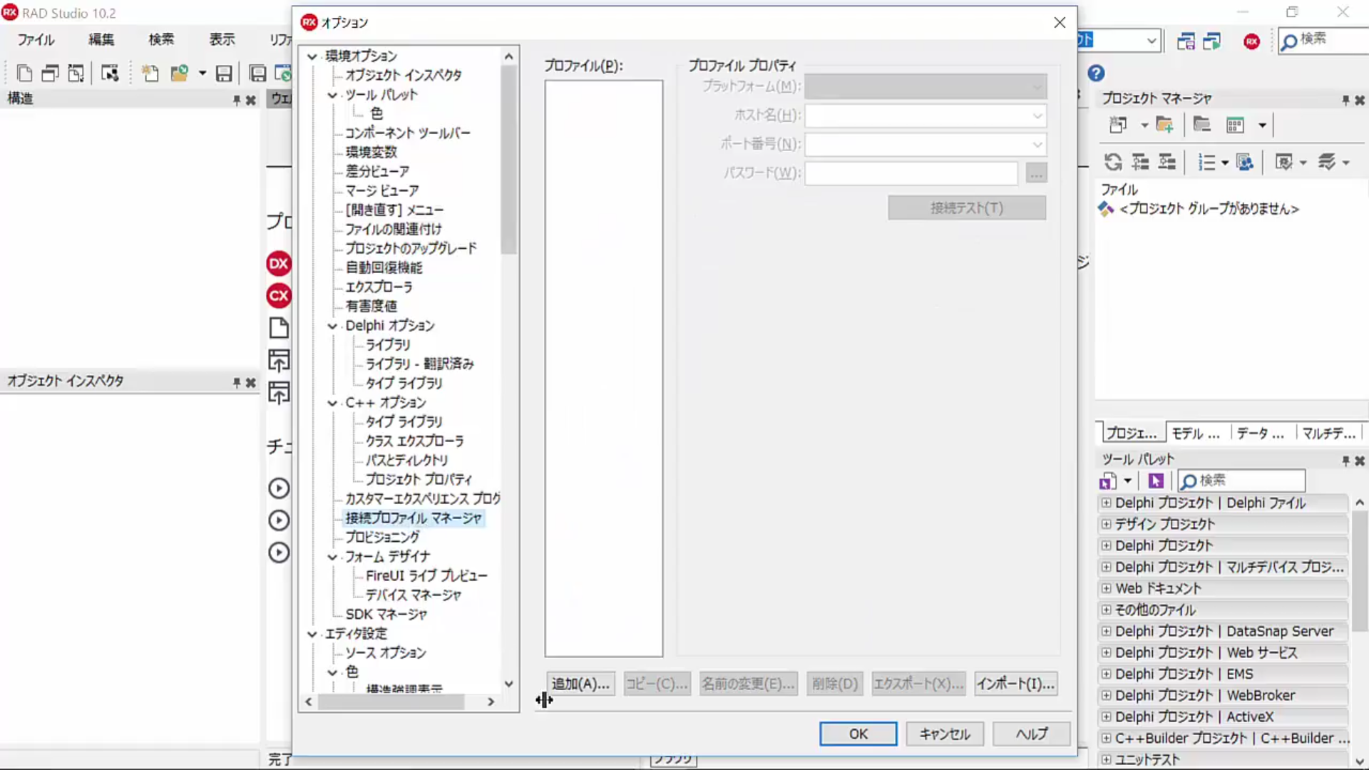Open the open-project dropdown arrow
Screen dimensions: 1369x770
coord(202,73)
